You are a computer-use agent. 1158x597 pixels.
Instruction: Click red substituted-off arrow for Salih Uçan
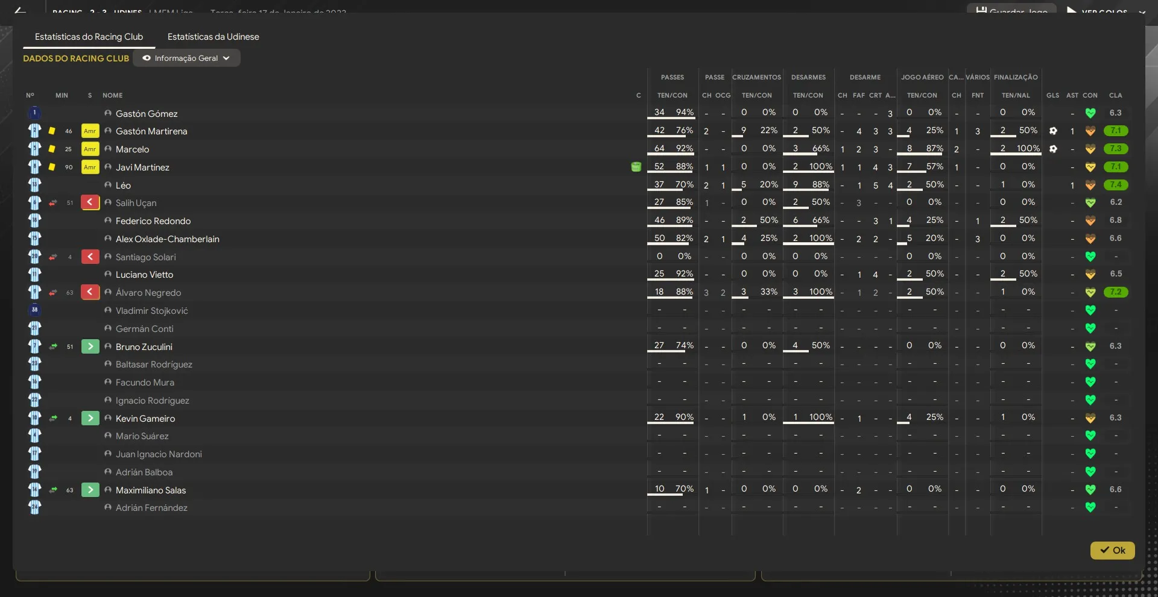click(90, 202)
